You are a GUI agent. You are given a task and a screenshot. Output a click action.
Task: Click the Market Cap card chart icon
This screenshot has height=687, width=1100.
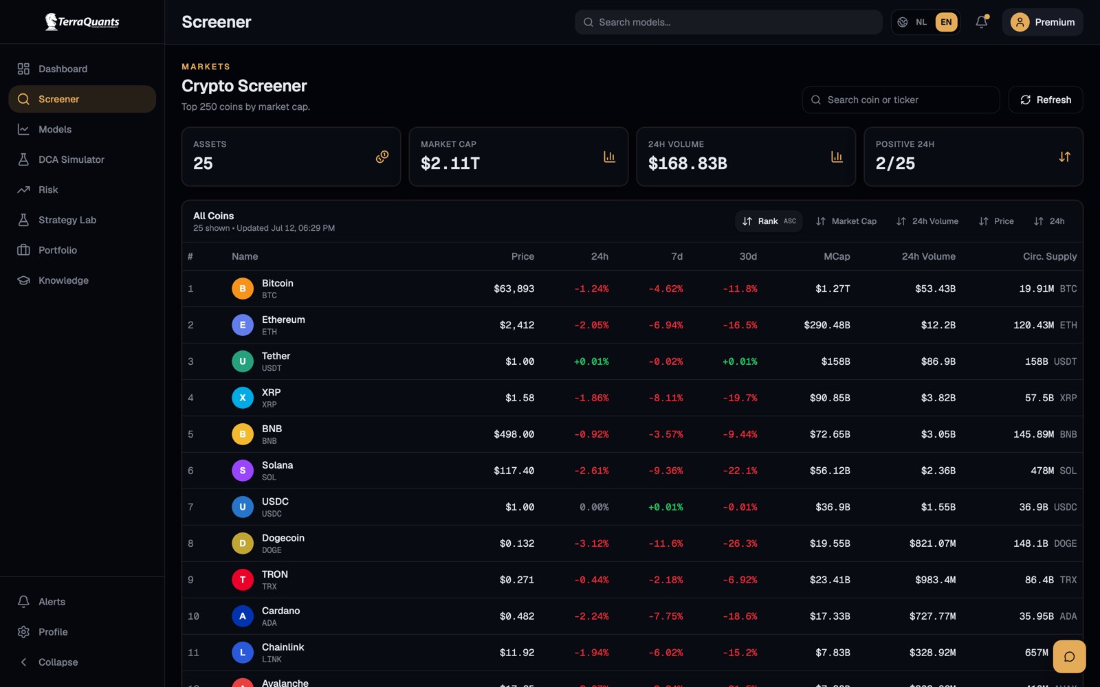[609, 157]
